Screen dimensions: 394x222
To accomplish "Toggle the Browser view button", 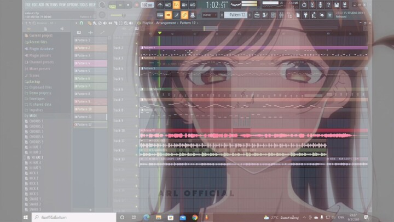I will coord(289,15).
